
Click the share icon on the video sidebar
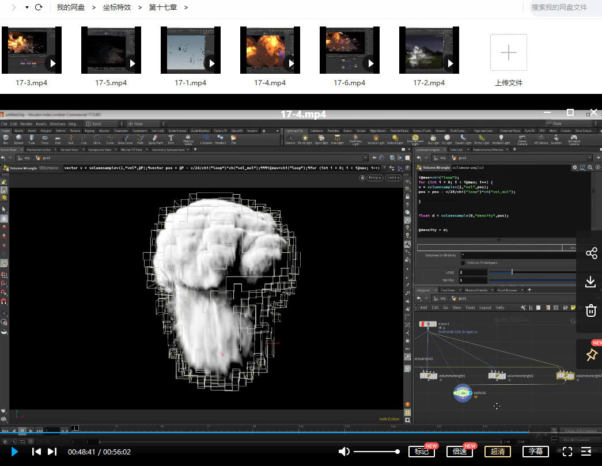click(x=590, y=253)
